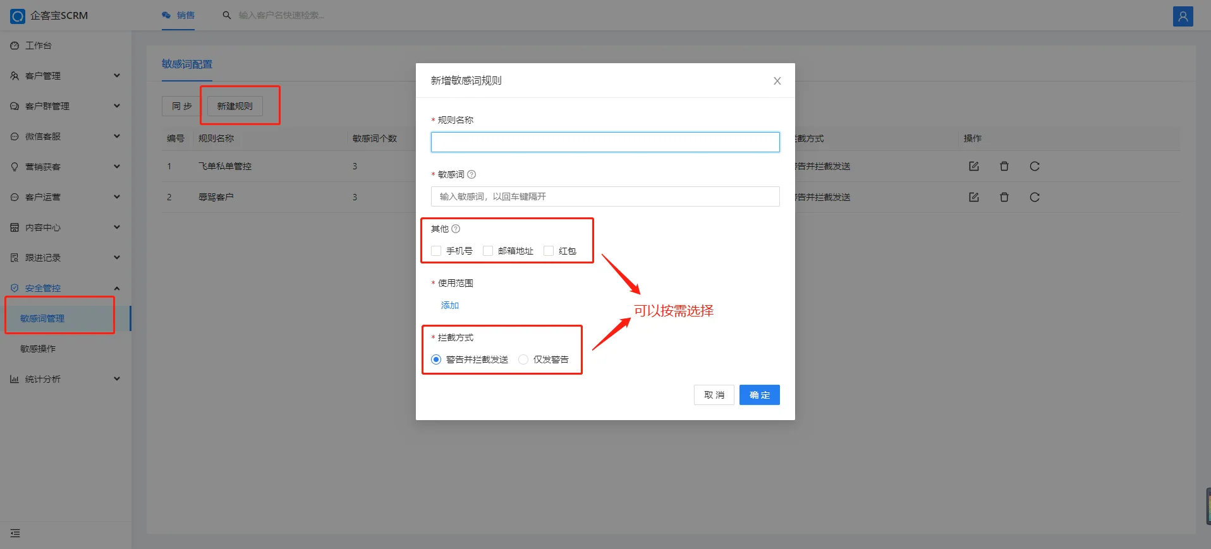Expand the 内容中心 menu chevron

[x=117, y=227]
